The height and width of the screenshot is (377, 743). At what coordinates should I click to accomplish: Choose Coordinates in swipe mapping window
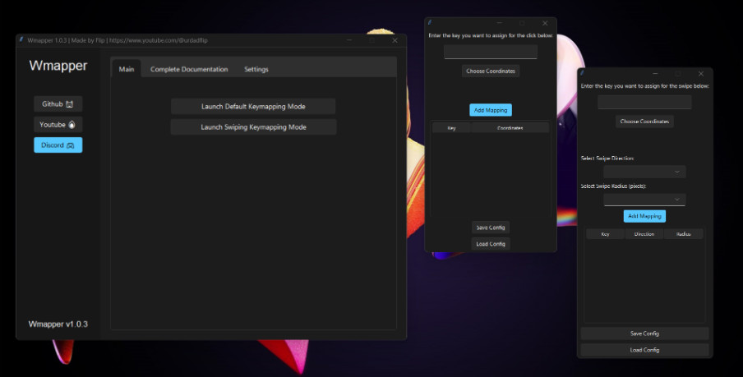coord(644,122)
